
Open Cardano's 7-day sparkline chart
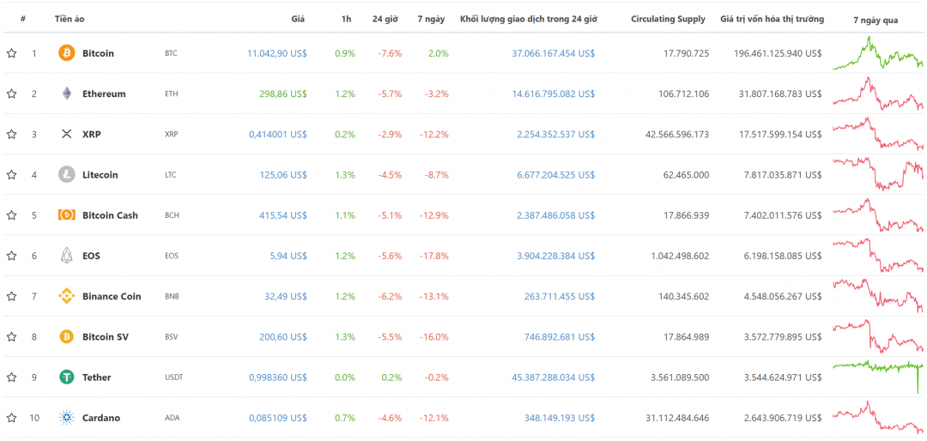click(879, 417)
